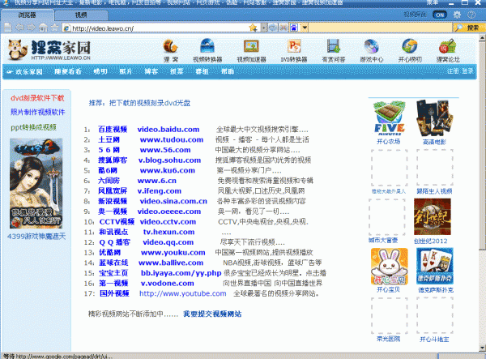
Task: Select 帮助 in the navigation bar
Action: (227, 71)
